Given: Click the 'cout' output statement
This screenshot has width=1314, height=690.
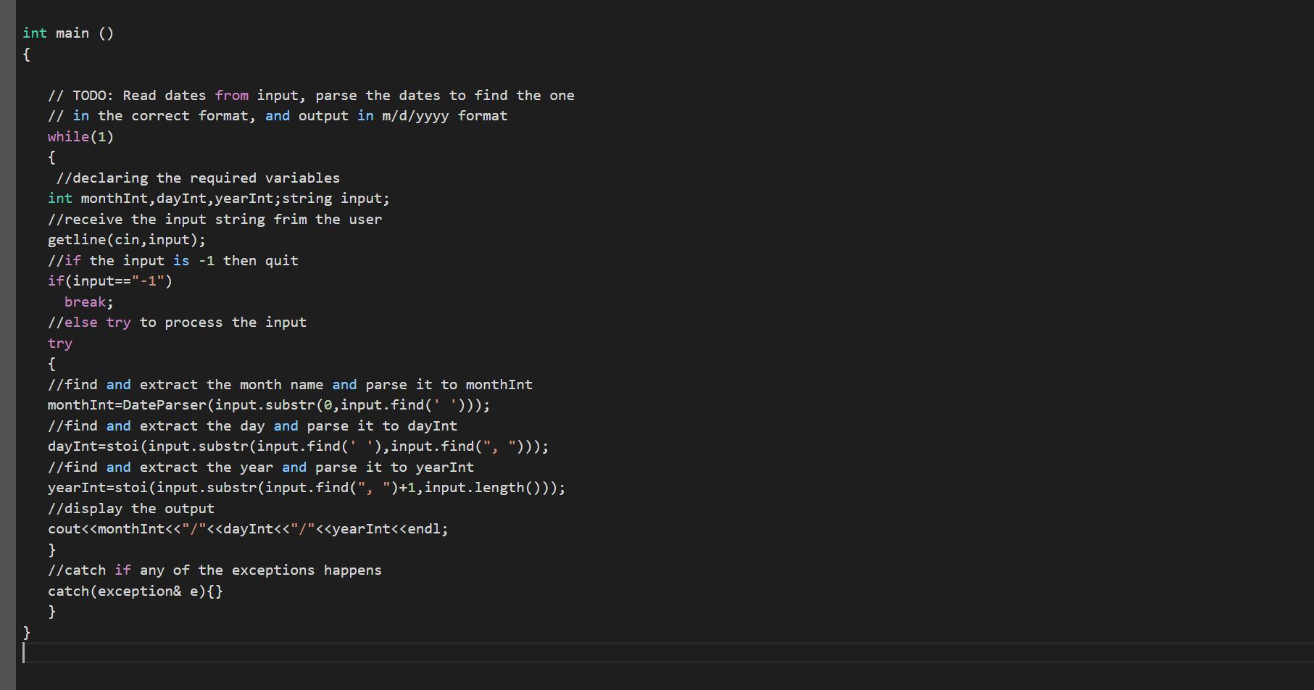Looking at the screenshot, I should tap(64, 529).
